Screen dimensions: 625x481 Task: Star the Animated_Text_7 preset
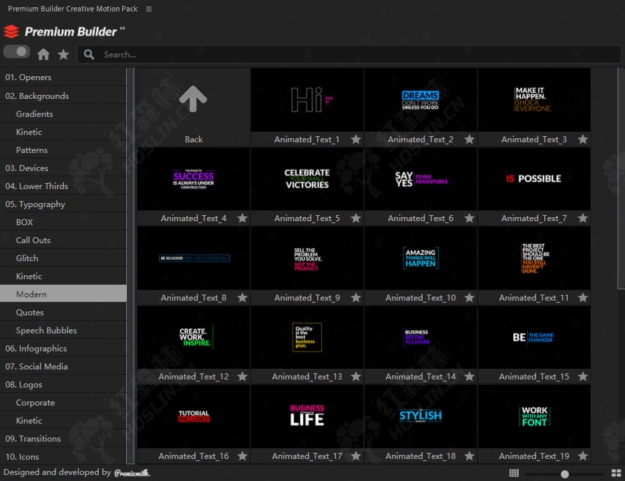pyautogui.click(x=583, y=218)
